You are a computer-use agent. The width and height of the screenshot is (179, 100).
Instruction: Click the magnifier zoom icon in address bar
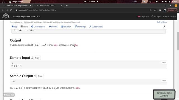click(150, 10)
